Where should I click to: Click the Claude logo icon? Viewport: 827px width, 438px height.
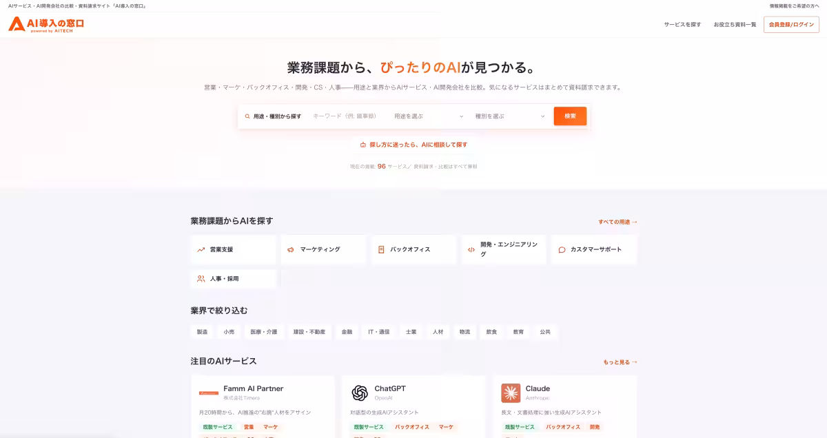[511, 393]
